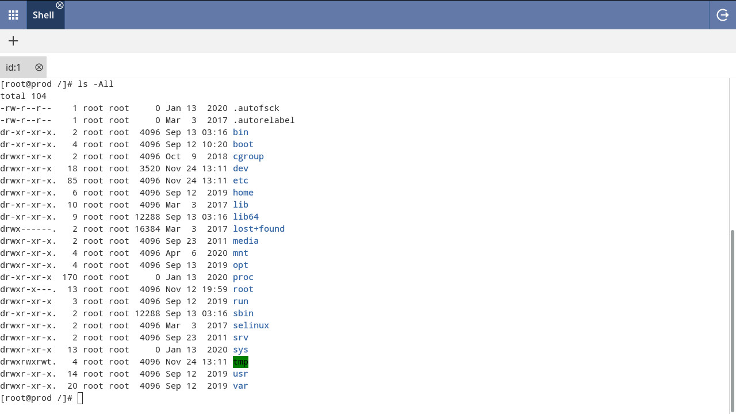Viewport: 736px width, 414px height.
Task: Click the var directory name
Action: (240, 386)
